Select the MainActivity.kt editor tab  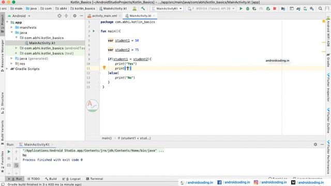pos(140,16)
